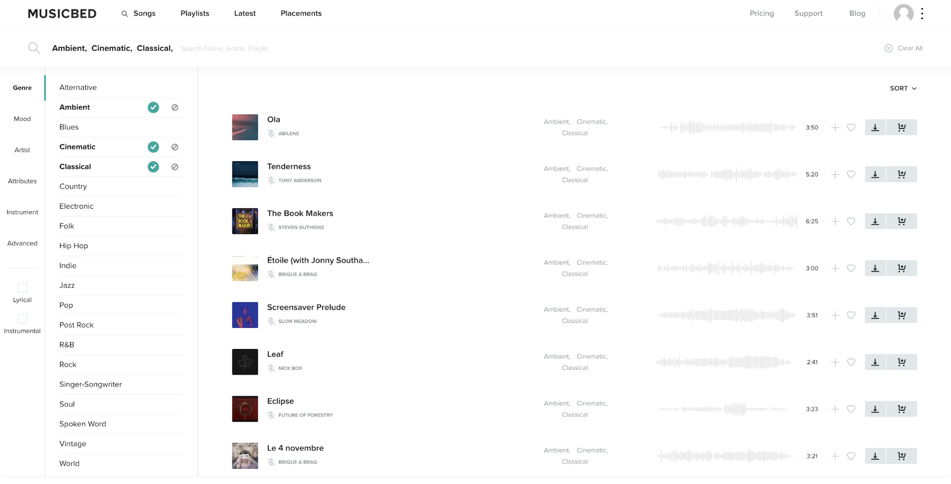Select the Jazz genre
The image size is (951, 484).
point(121,286)
